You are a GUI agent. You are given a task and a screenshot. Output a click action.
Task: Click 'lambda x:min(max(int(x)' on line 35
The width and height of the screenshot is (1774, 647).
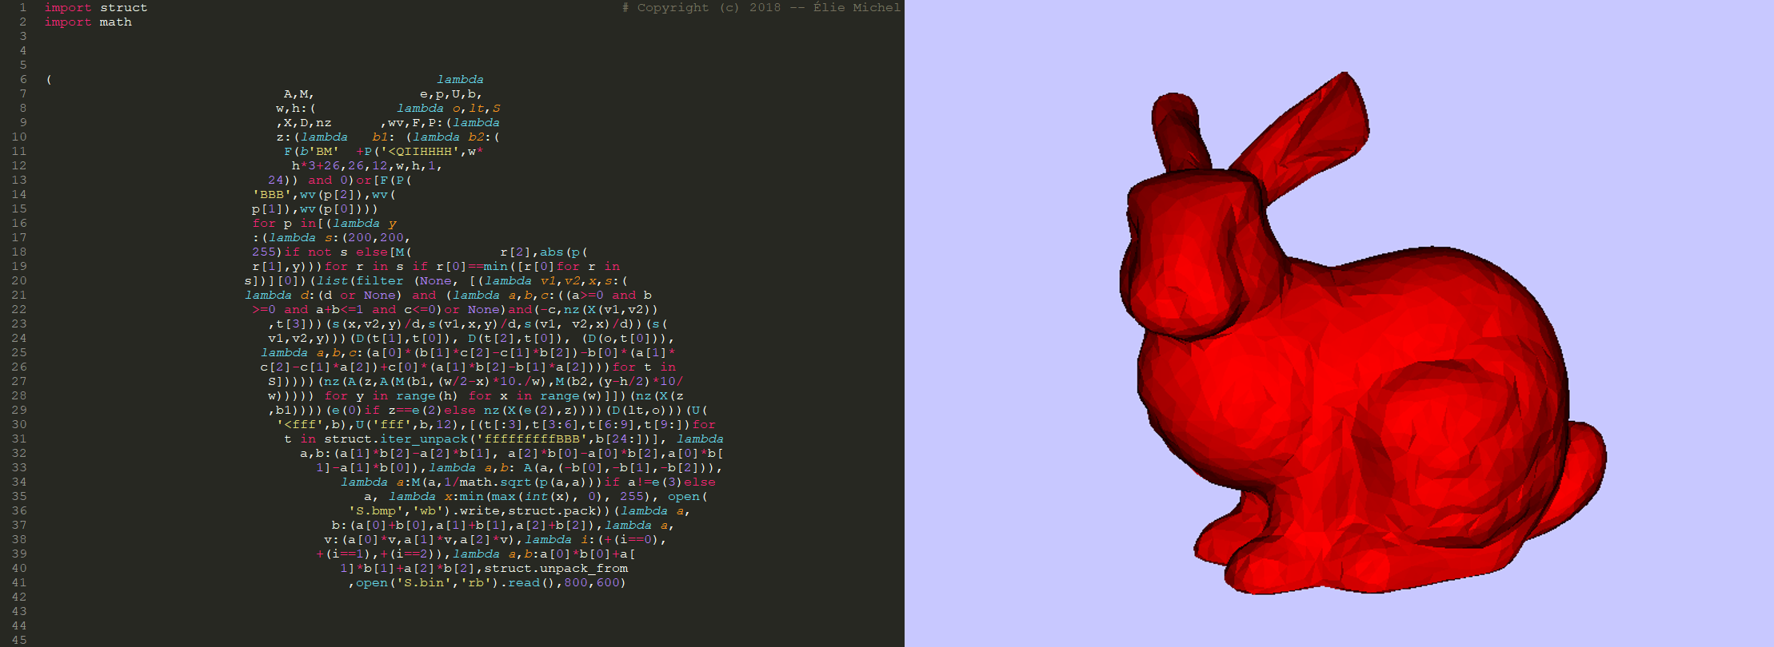pos(481,497)
